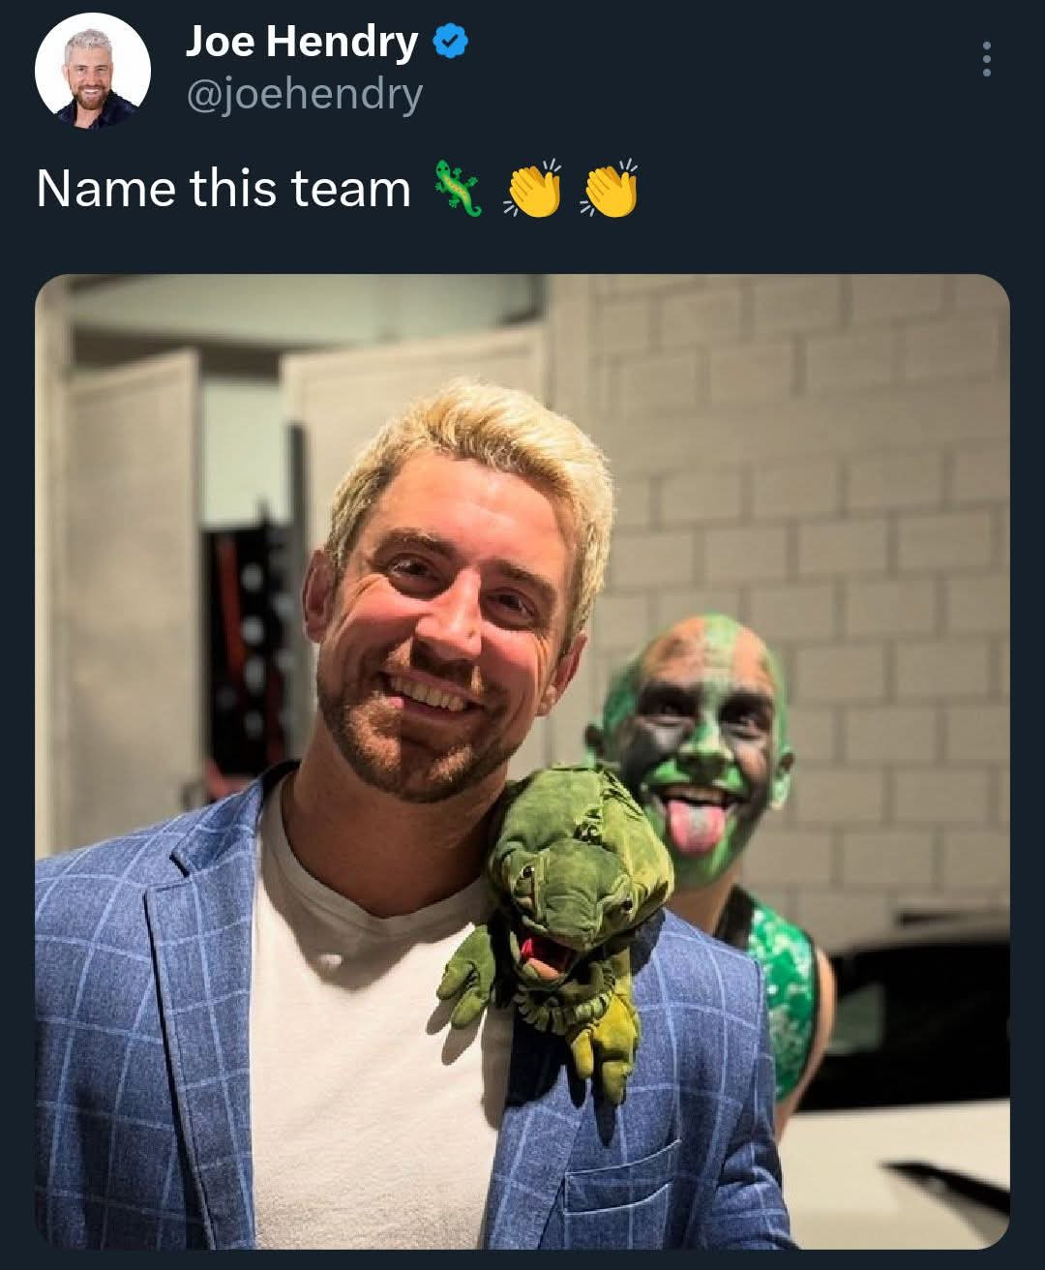Open the "Joe Hendry" display name

[302, 42]
